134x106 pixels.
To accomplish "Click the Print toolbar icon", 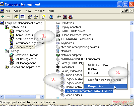I will [36, 17].
